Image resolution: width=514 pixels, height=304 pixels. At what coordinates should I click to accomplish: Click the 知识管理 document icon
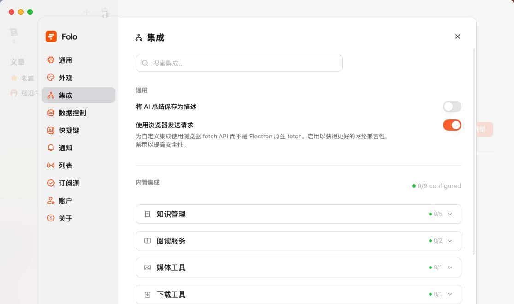coord(148,214)
